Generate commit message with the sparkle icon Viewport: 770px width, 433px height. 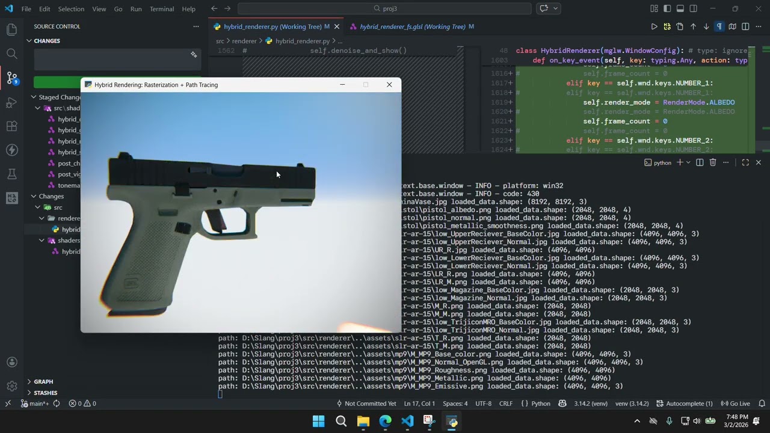pyautogui.click(x=194, y=55)
